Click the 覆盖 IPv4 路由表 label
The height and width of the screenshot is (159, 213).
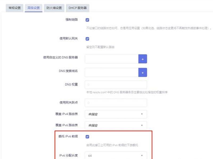click(67, 114)
